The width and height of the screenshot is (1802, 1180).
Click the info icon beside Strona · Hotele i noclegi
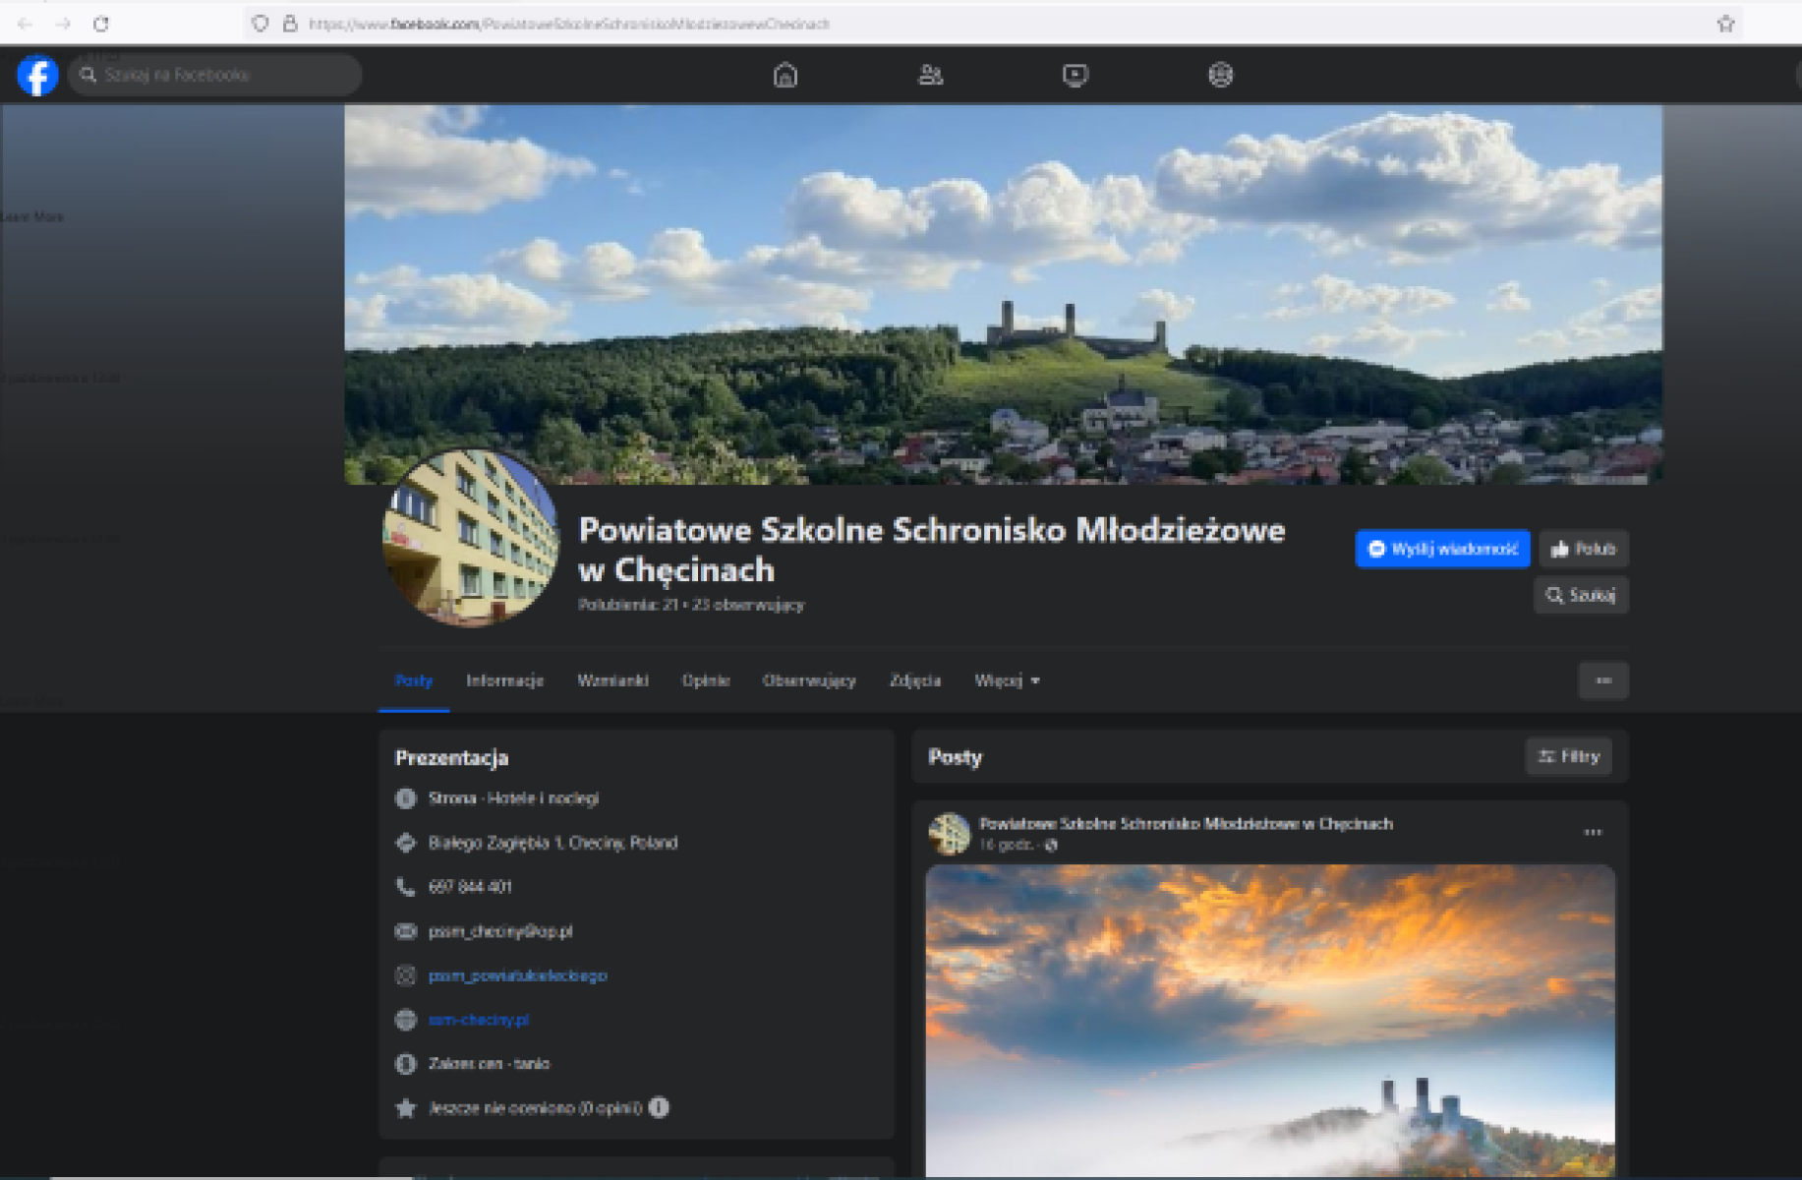[405, 798]
